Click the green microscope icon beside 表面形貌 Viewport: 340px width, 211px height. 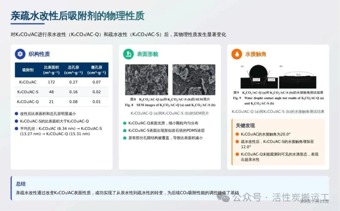pyautogui.click(x=128, y=54)
